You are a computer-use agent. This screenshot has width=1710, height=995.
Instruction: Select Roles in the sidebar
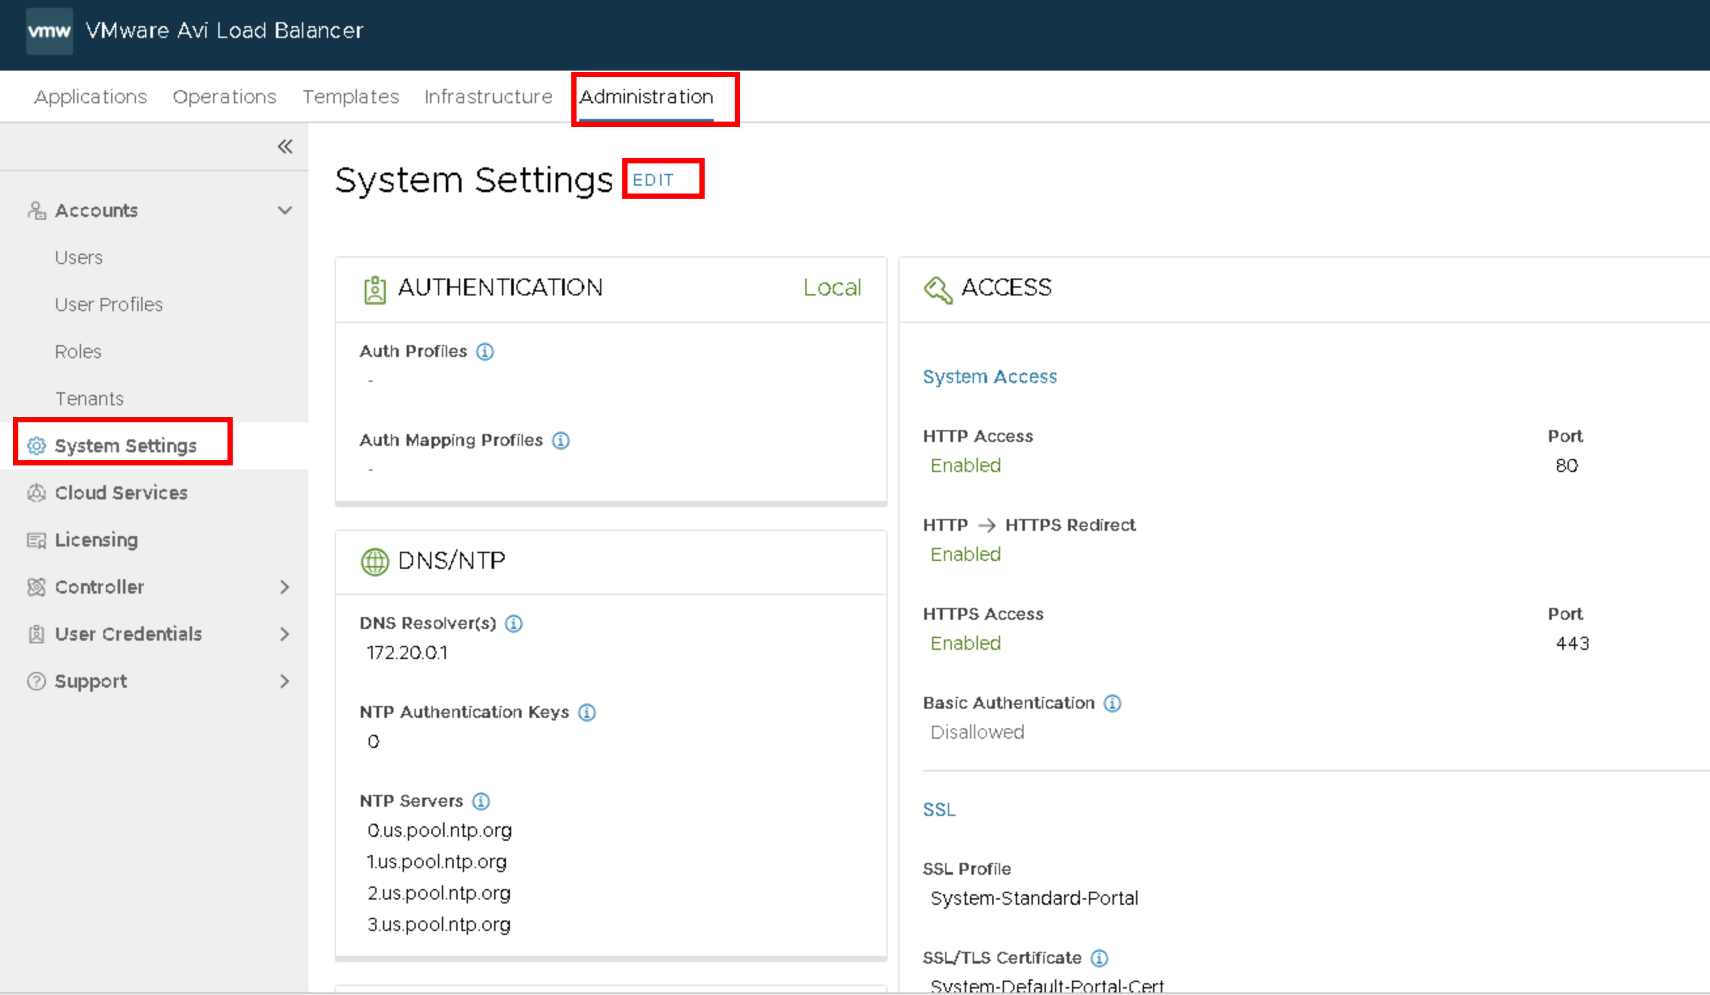pos(78,352)
